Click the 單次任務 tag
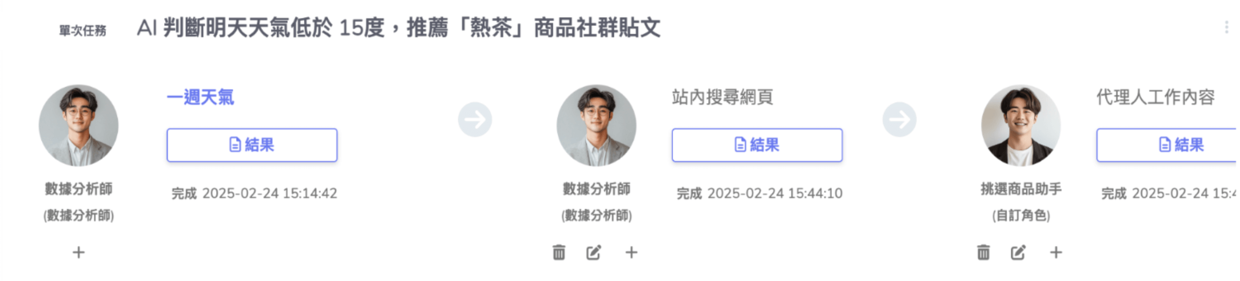The image size is (1240, 281). [x=82, y=31]
